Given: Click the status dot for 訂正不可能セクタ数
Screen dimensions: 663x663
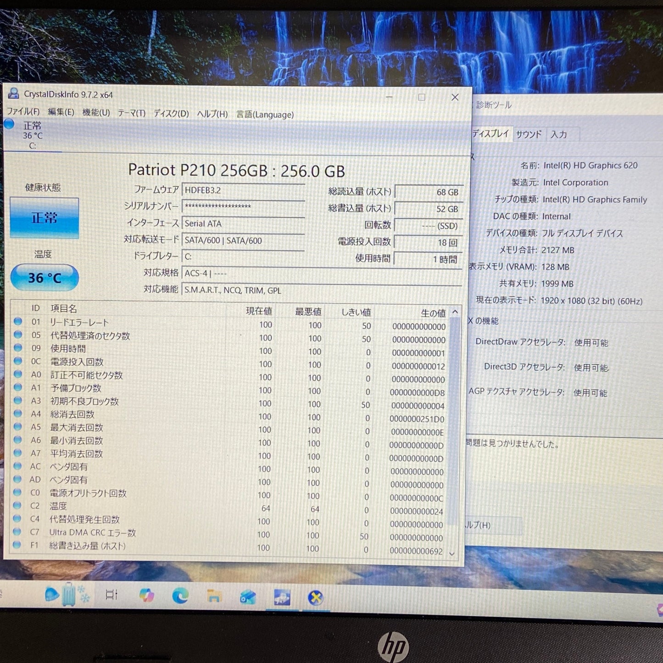Looking at the screenshot, I should coord(18,374).
